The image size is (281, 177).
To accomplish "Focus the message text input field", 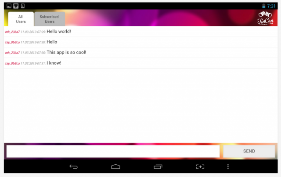I will coord(113,151).
